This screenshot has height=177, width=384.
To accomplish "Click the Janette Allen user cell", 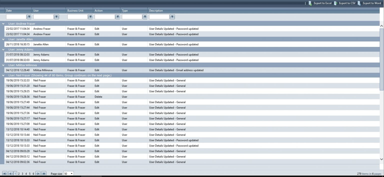I will pyautogui.click(x=41, y=44).
